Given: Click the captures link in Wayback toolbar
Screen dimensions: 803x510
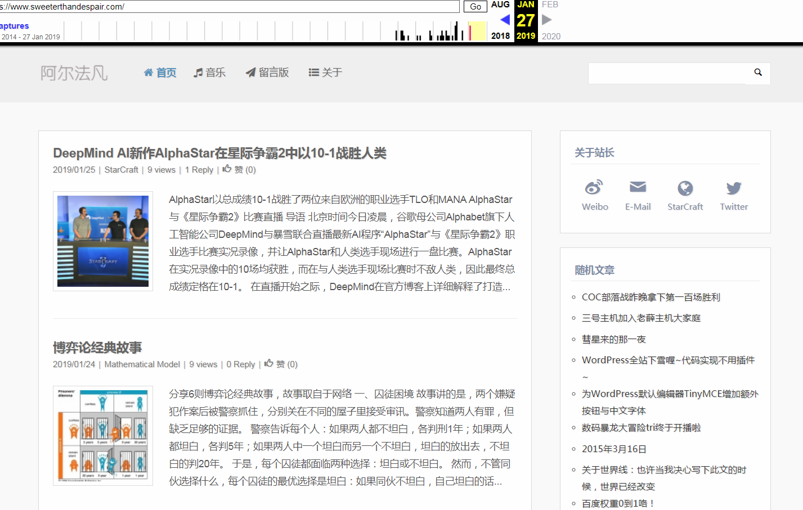Looking at the screenshot, I should (14, 26).
